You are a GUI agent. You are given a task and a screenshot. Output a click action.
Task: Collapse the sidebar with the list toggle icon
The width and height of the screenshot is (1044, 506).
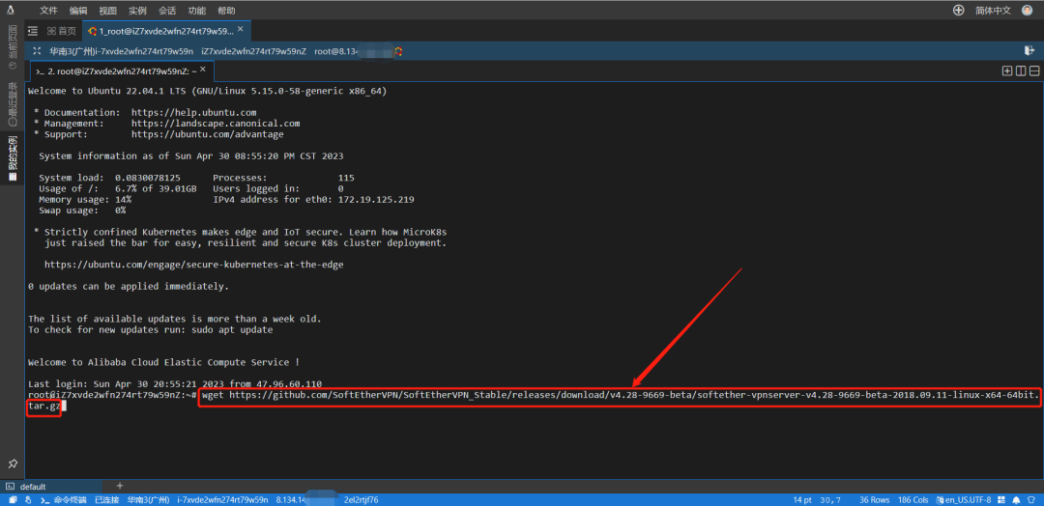coord(33,31)
